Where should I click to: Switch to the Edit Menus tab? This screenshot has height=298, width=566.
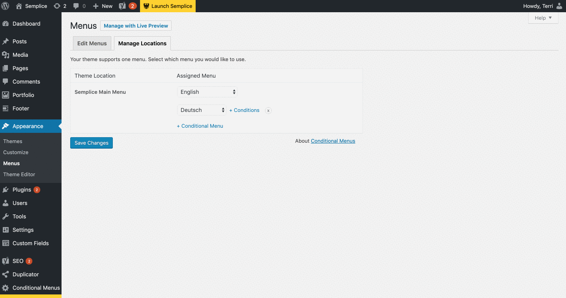(92, 43)
